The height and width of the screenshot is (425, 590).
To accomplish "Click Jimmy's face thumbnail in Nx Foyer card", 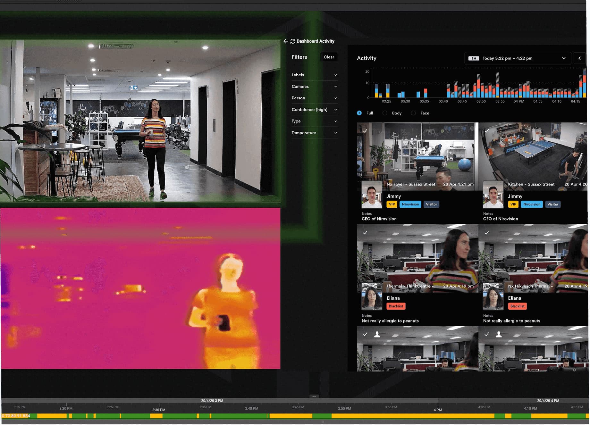I will [x=371, y=195].
